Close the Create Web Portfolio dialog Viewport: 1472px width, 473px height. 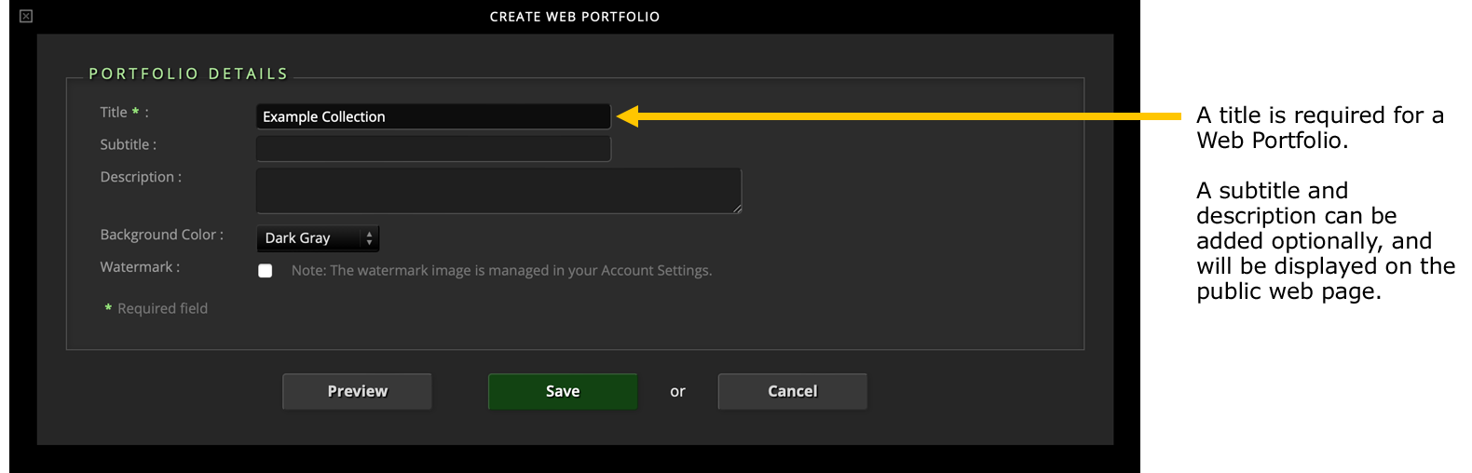coord(26,16)
